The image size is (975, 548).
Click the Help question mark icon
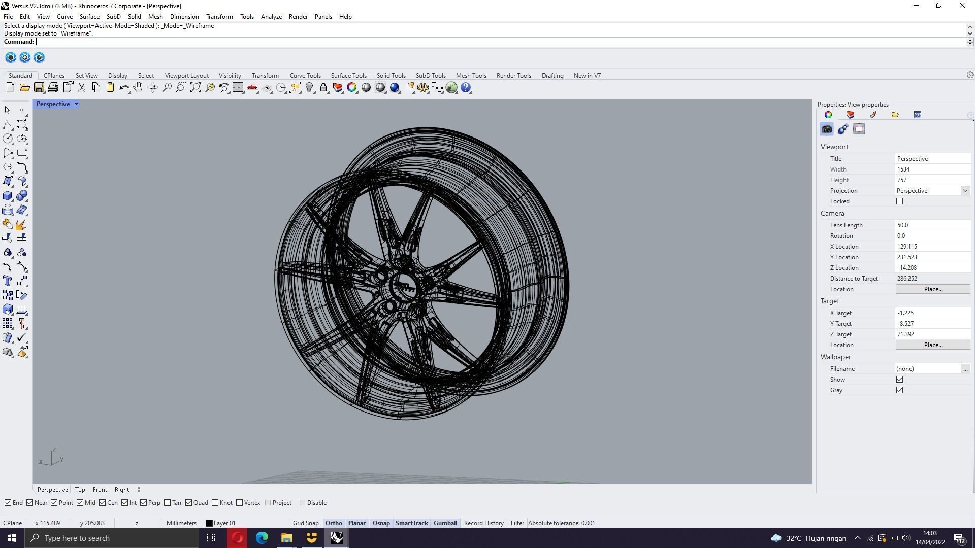tap(466, 88)
